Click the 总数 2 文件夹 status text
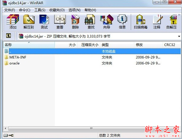Viewport: 182px width, 139px height. (110, 135)
